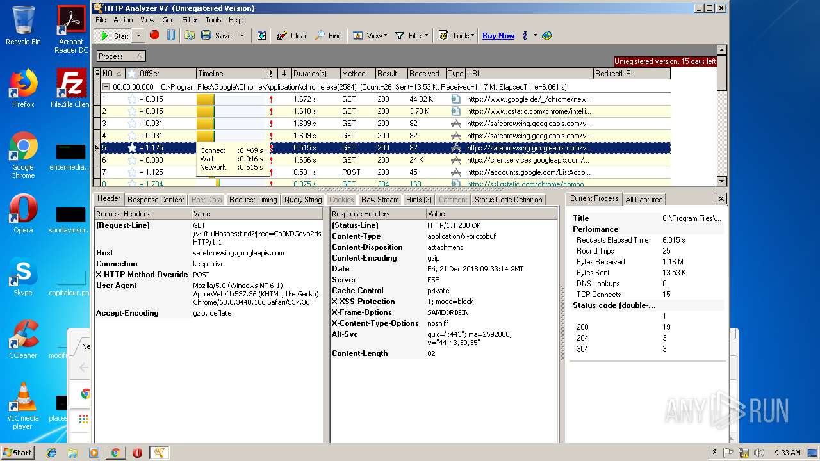Select the POST accounts.google.com request row
The image size is (820, 461).
tap(385, 172)
